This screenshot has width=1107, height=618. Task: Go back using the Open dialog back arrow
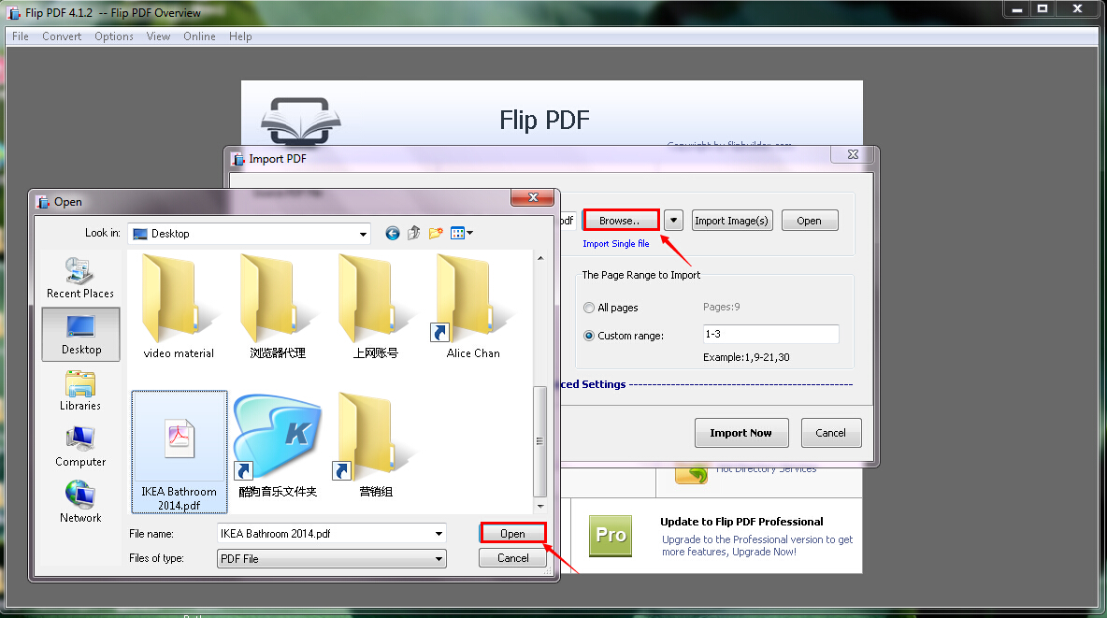[393, 233]
